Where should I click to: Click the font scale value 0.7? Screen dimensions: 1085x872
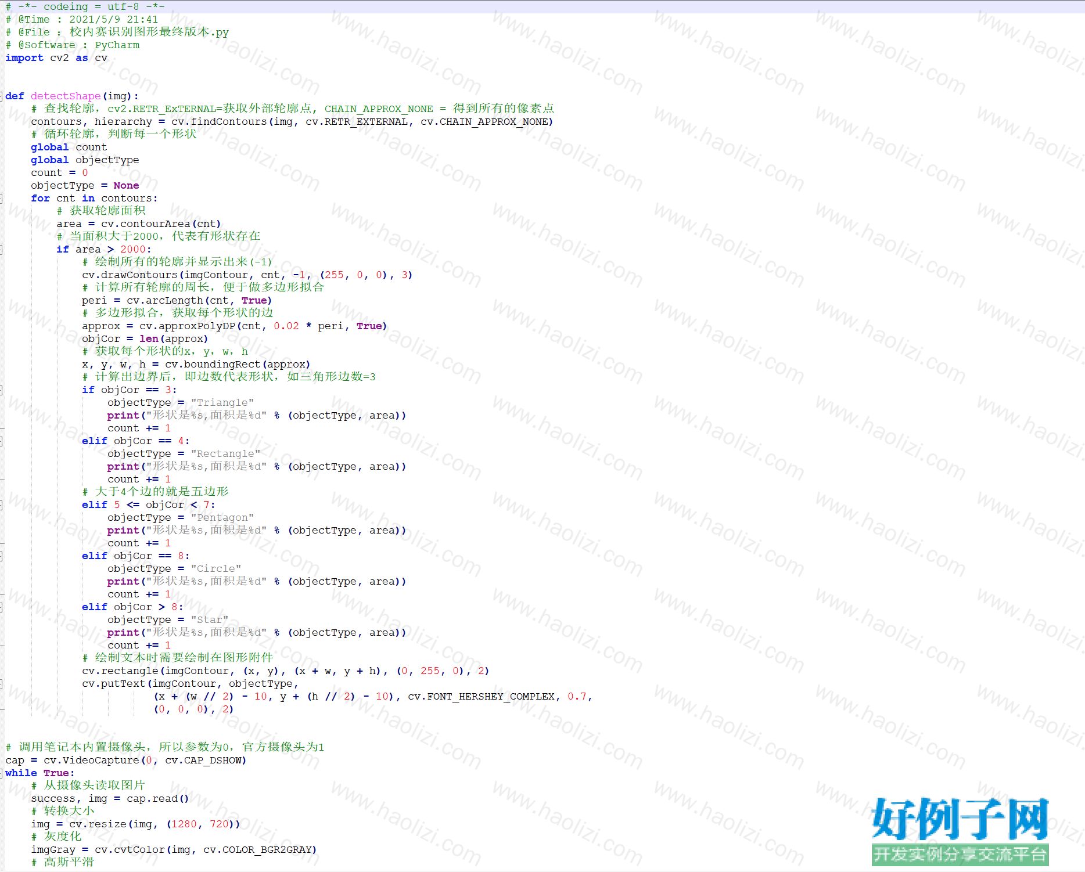tap(577, 697)
